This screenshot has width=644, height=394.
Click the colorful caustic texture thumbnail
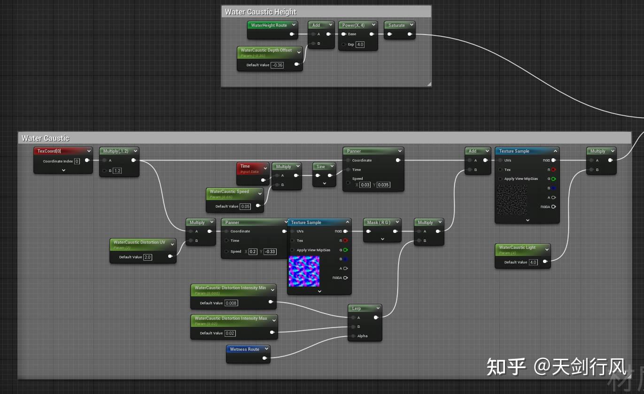click(304, 271)
